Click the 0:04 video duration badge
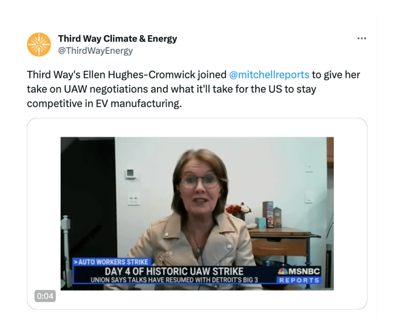 click(45, 296)
